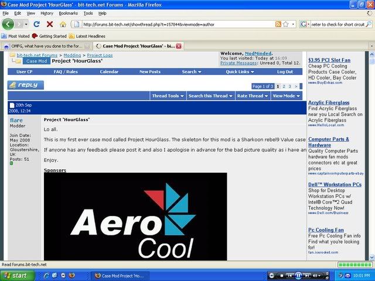Go to thread page 3
This screenshot has height=281, width=375.
[290, 86]
